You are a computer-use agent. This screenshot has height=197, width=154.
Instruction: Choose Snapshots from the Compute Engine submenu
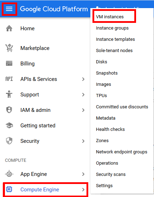pos(107,73)
